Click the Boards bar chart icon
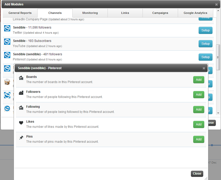The image size is (221, 180). 21,78
